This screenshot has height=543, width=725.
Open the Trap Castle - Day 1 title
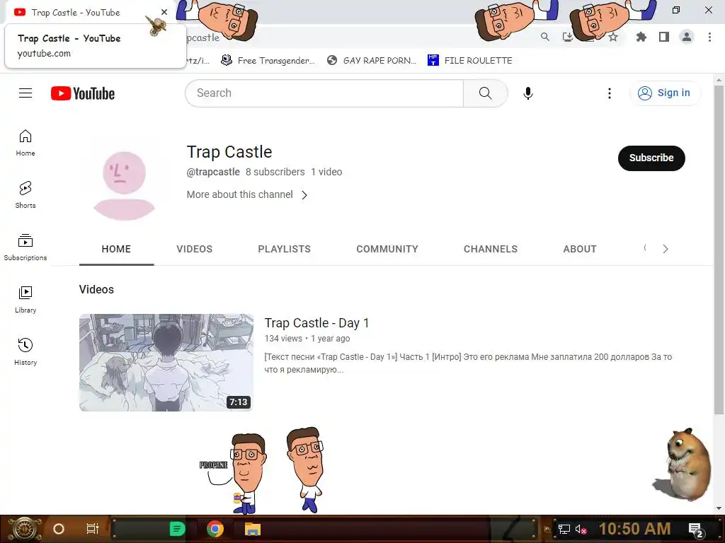pos(316,322)
